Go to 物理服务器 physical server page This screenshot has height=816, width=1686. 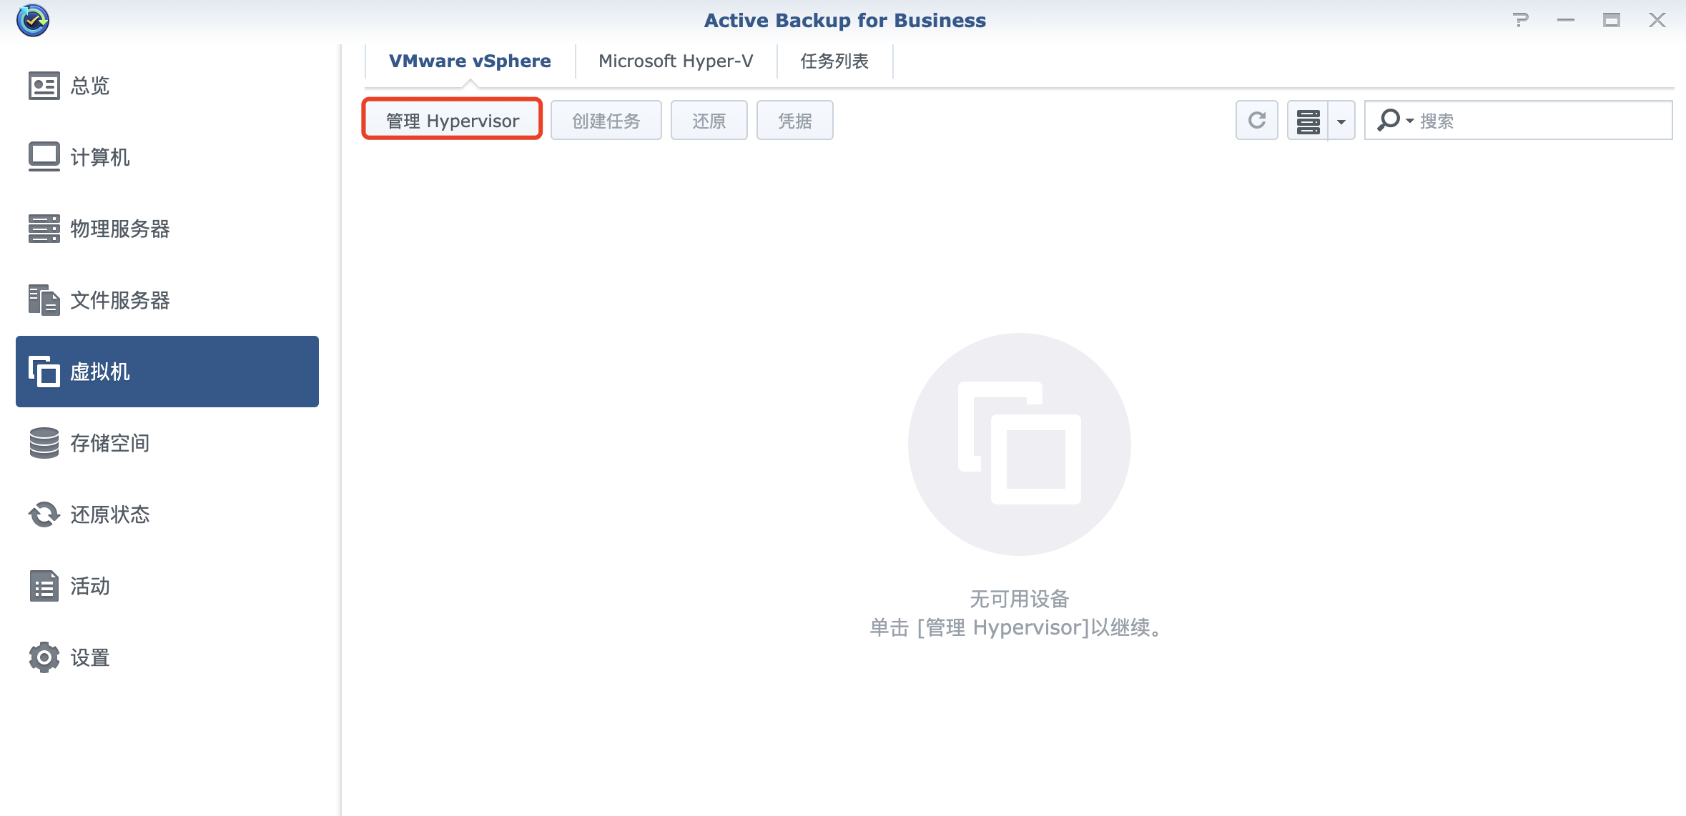(119, 229)
